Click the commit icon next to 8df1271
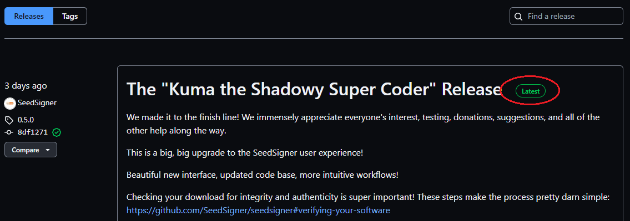 click(x=9, y=132)
